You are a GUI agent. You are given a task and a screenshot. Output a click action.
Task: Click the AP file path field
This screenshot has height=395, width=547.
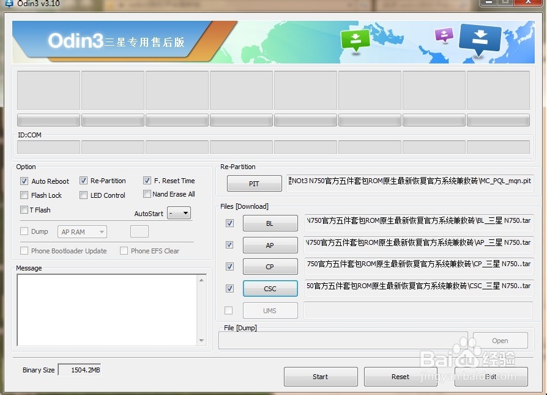tap(419, 245)
